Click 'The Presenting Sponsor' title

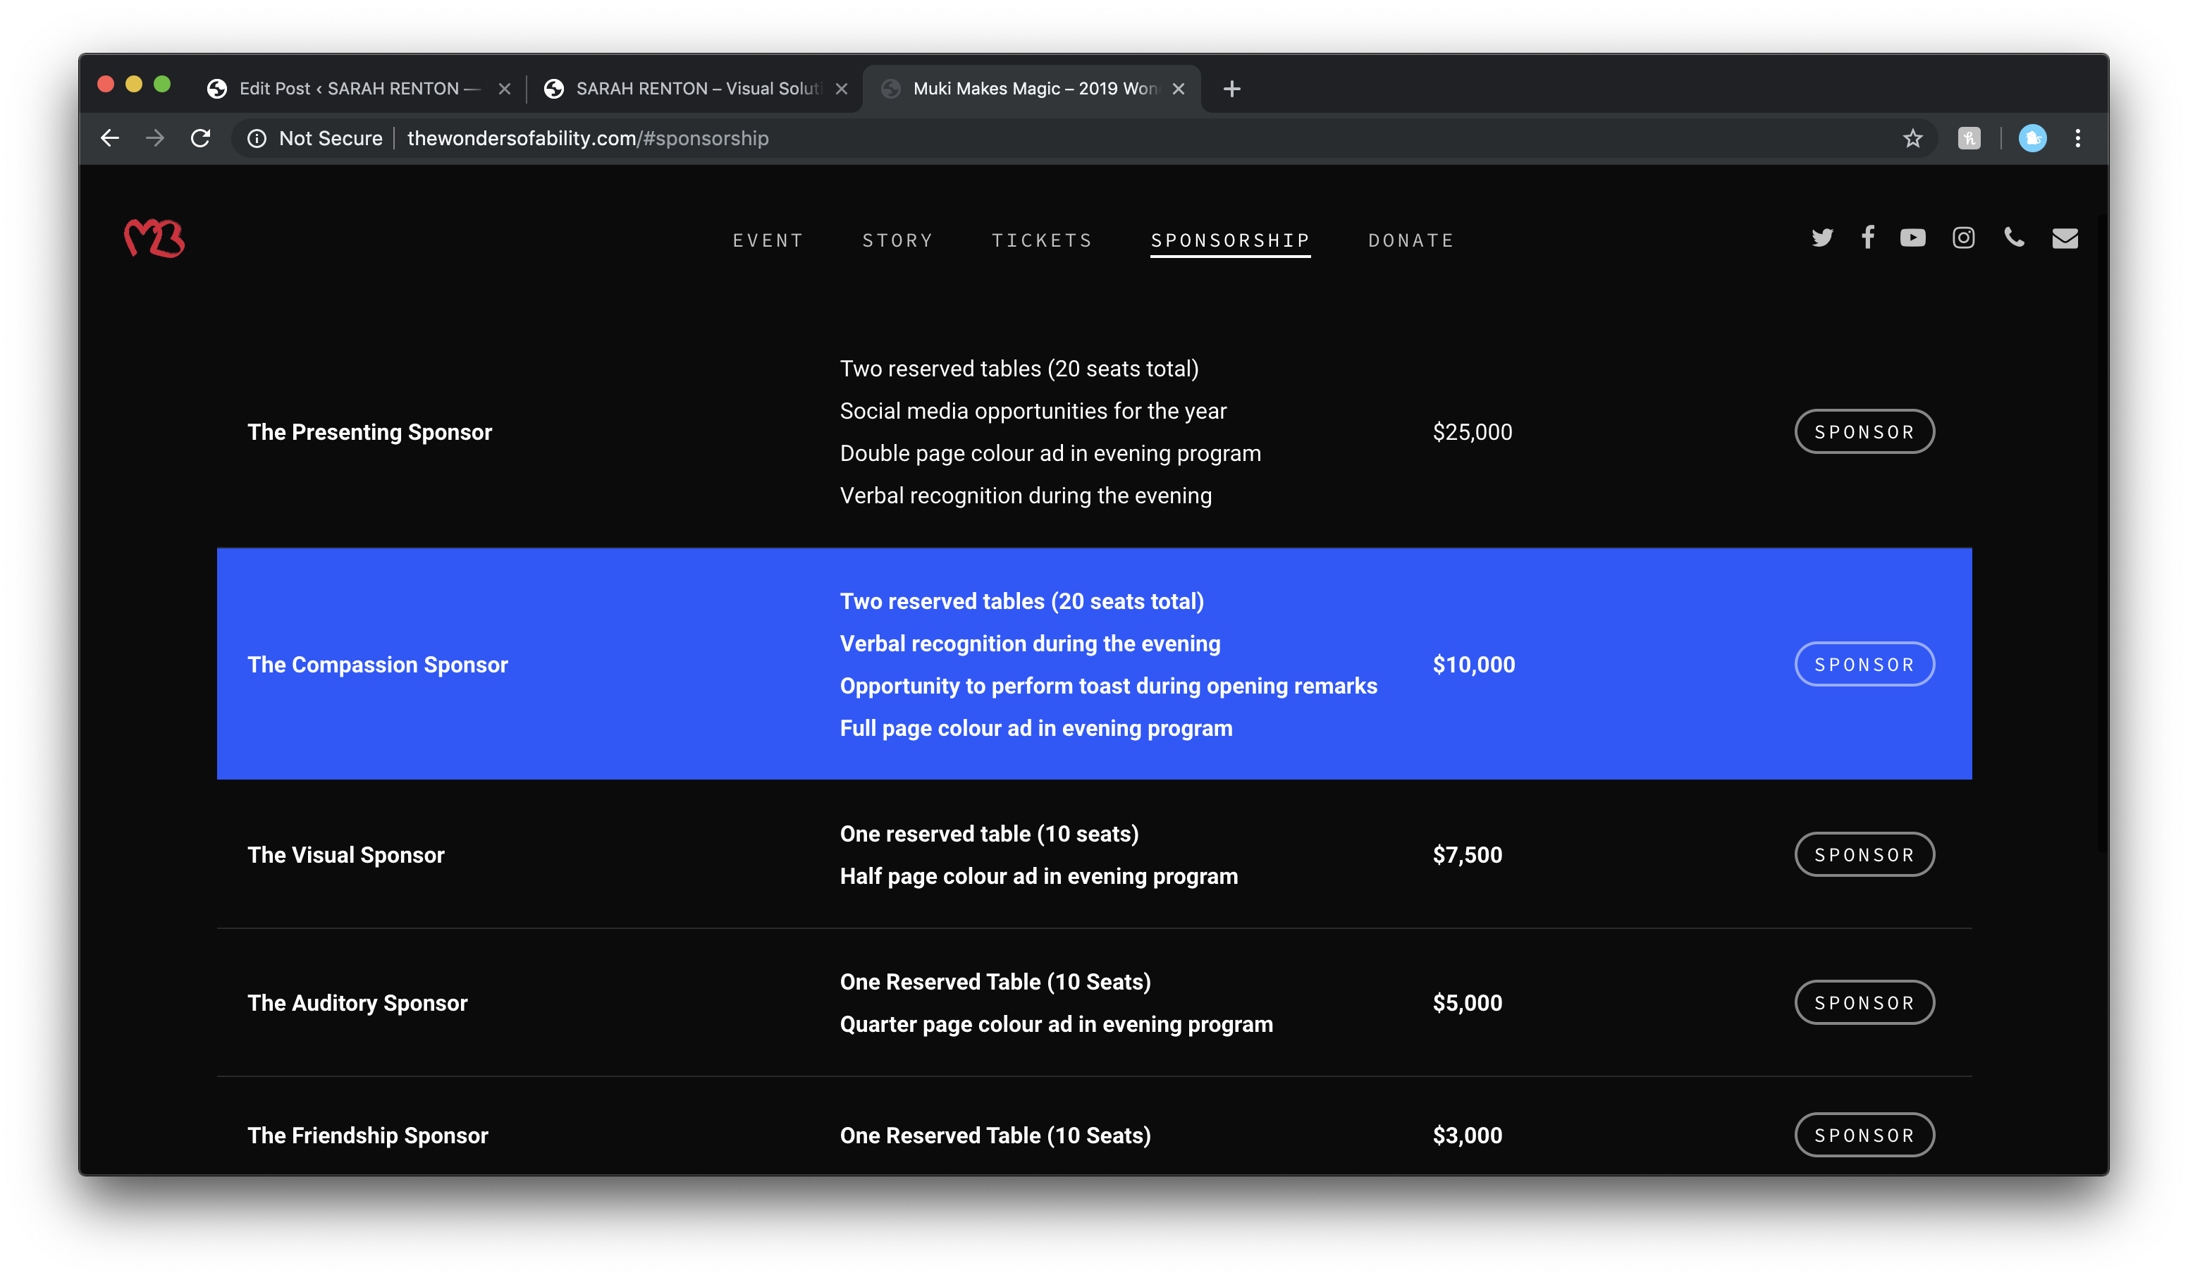pos(370,431)
